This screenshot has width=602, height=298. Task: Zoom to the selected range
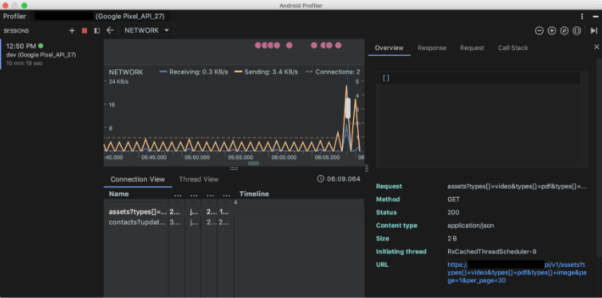576,31
